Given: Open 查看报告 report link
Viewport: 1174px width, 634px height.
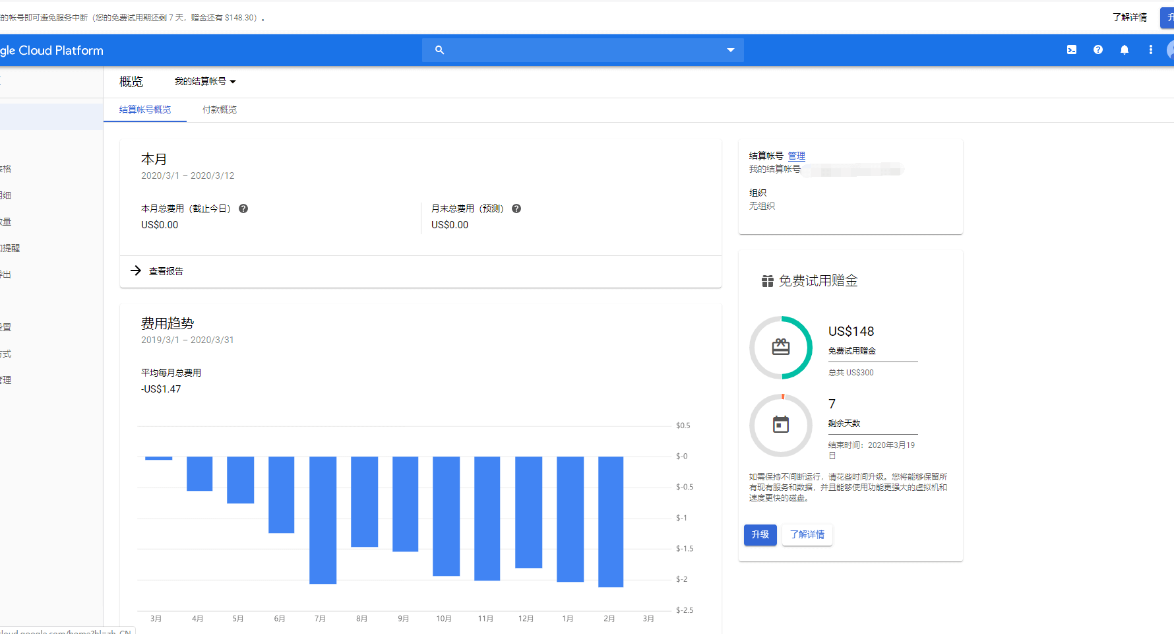Looking at the screenshot, I should pos(165,271).
